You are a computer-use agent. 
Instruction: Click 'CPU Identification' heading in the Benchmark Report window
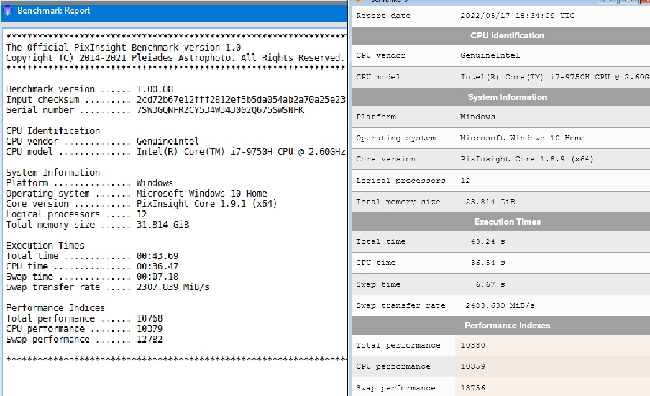coord(53,131)
